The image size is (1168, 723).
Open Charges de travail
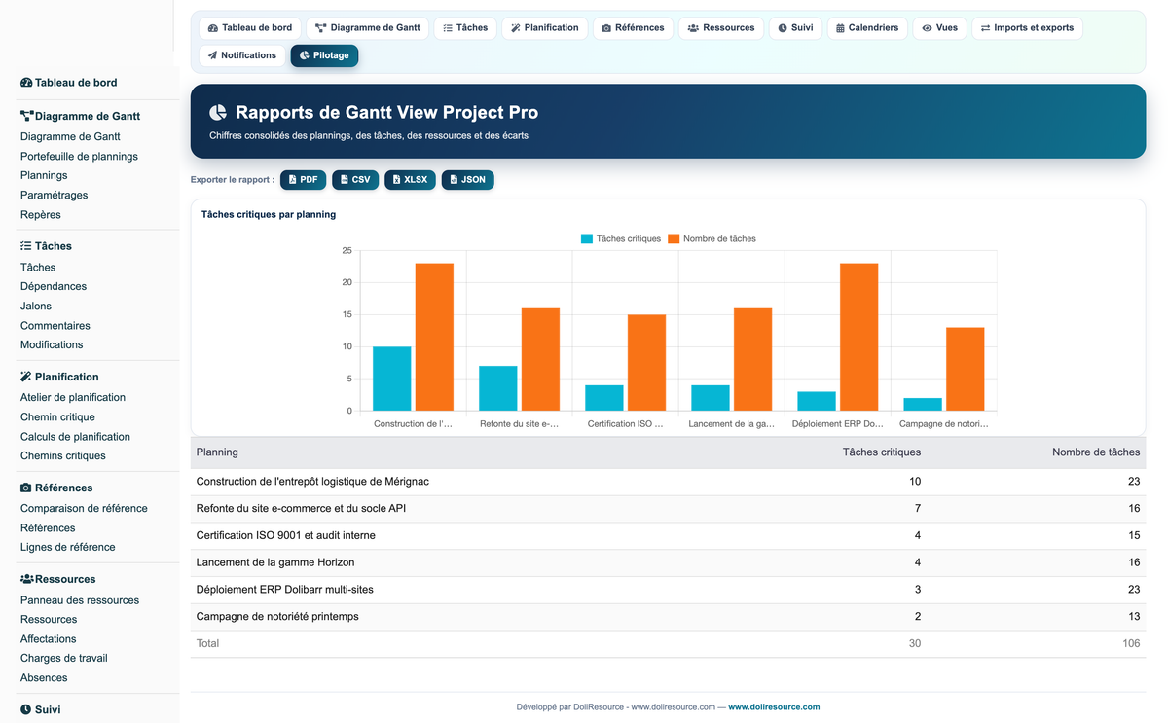tap(64, 659)
